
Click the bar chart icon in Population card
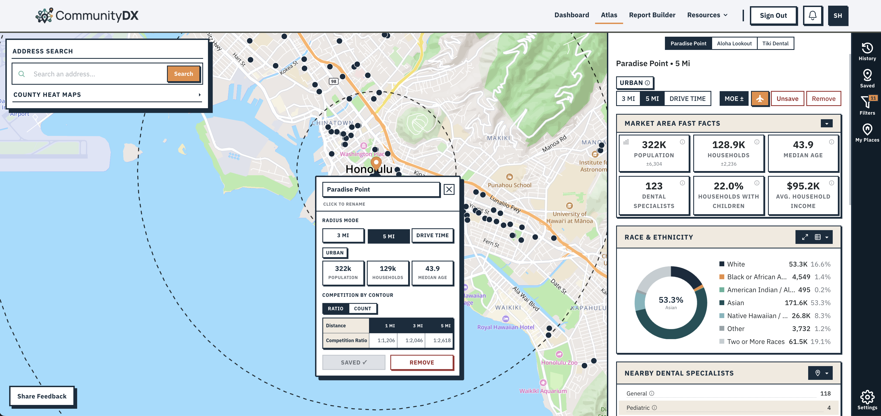626,142
